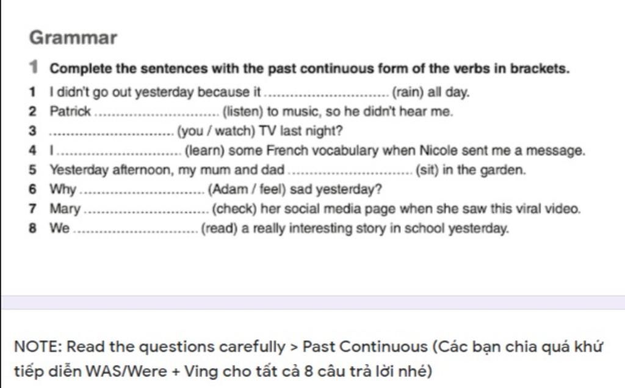Screen dimensions: 625x388
Task: Click the Grammar heading
Action: (73, 38)
